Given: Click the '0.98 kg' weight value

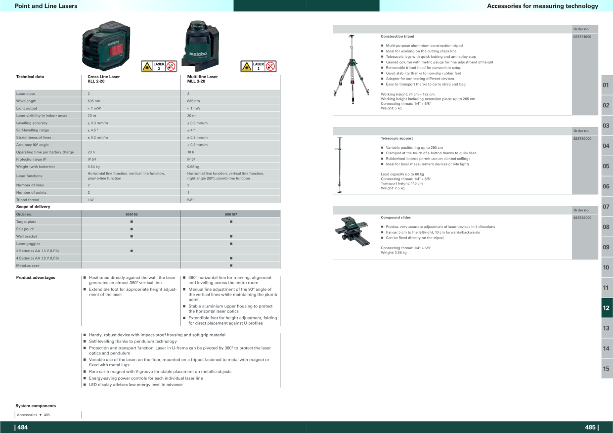Looking at the screenshot, I should coord(193,167).
